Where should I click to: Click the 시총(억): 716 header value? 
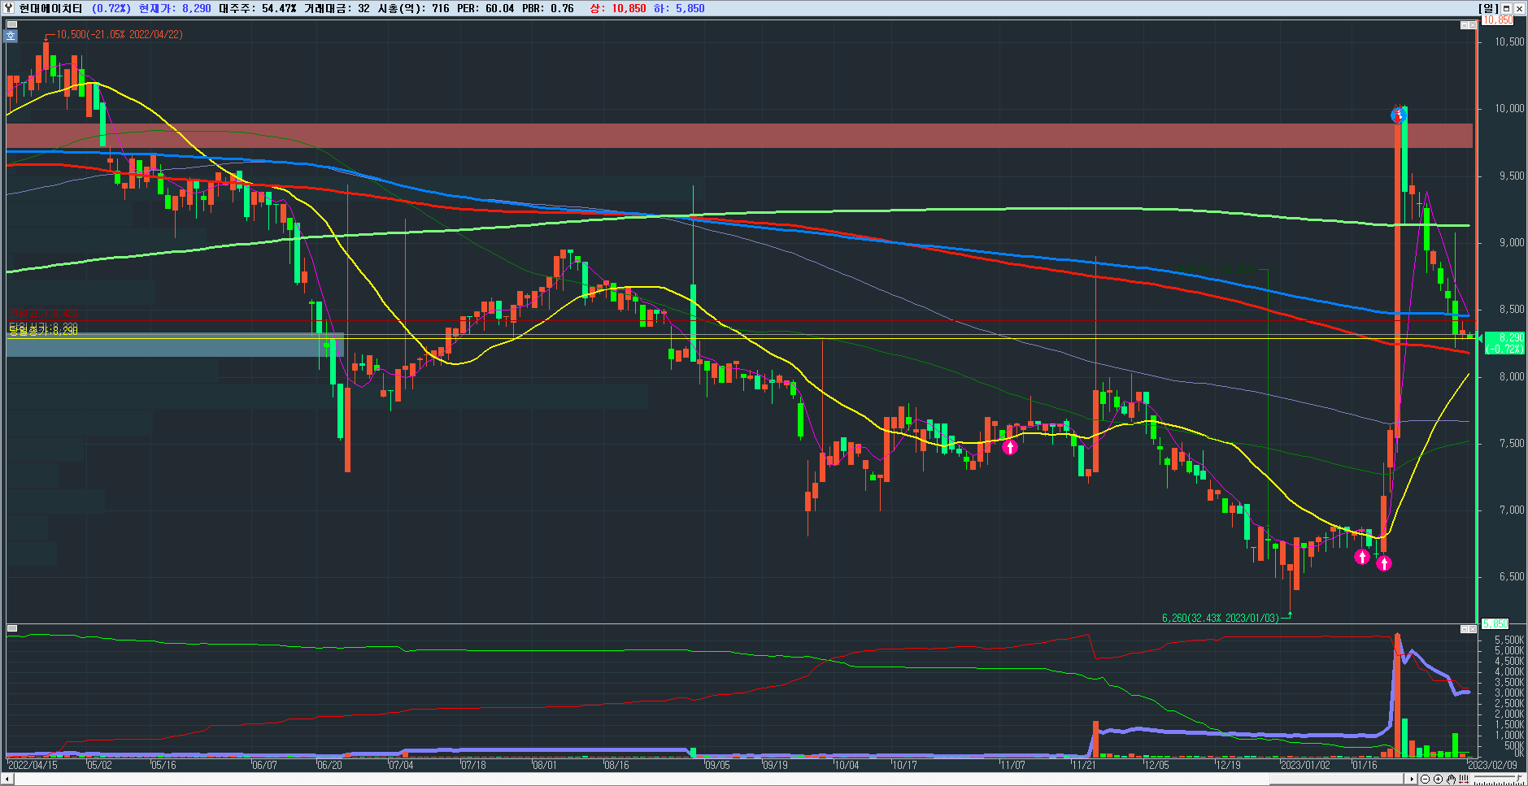[x=413, y=8]
